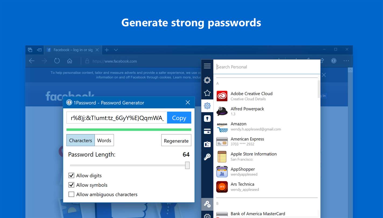Select All Vaults circle icon in sidebar
This screenshot has width=383, height=218.
coord(207,80)
